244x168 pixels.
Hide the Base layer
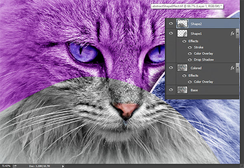coord(171,90)
